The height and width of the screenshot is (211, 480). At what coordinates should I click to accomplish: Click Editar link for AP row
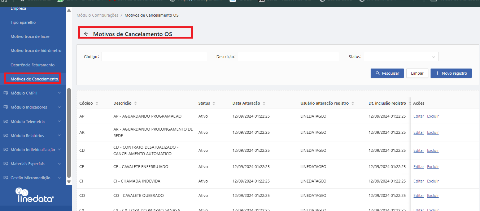(x=419, y=116)
